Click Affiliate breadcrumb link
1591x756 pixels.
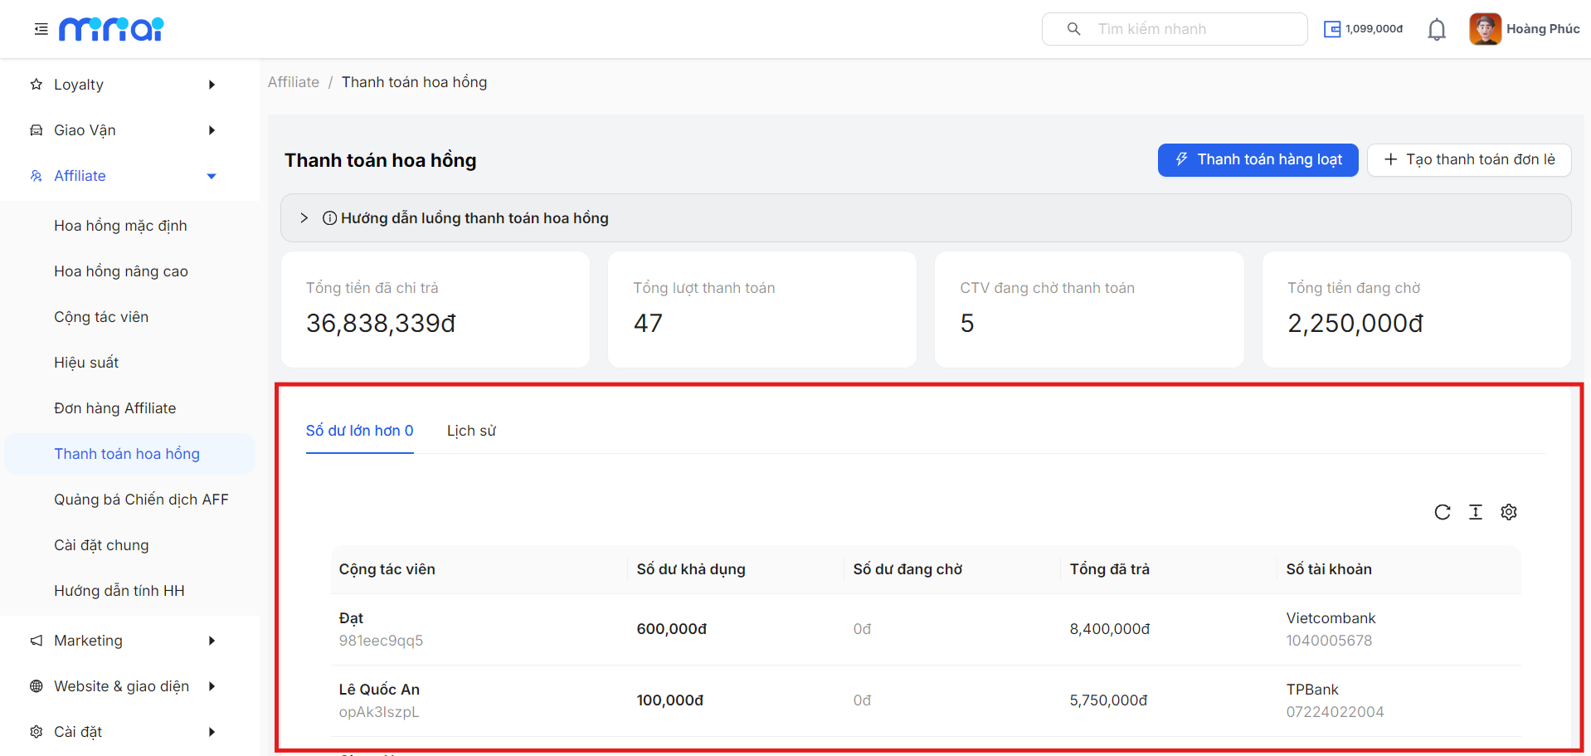tap(294, 82)
